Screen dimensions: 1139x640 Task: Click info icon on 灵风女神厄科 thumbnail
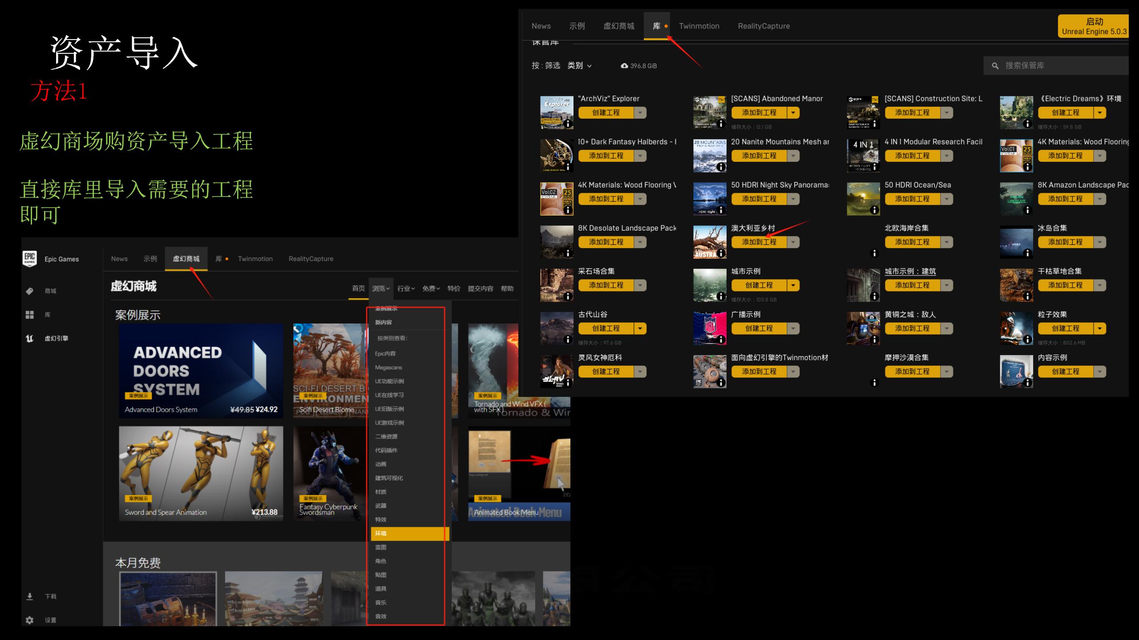[568, 382]
